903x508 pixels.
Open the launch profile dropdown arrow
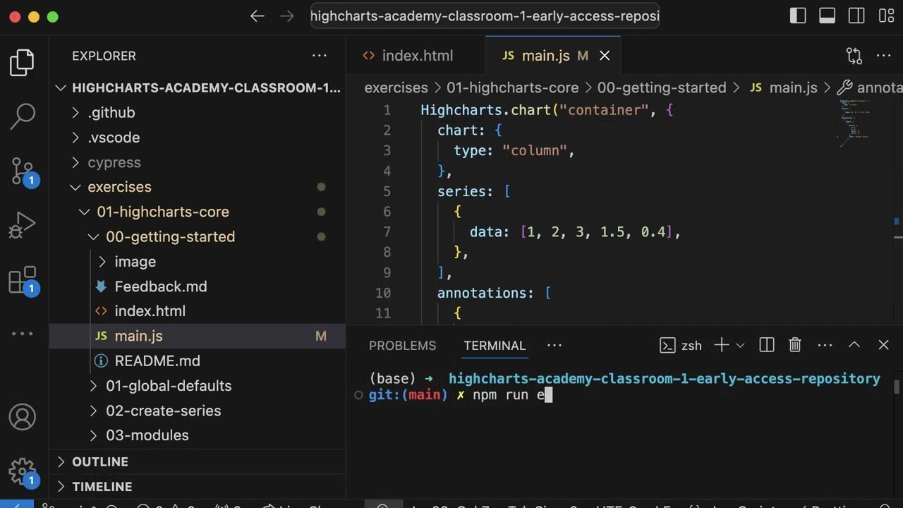pos(740,346)
